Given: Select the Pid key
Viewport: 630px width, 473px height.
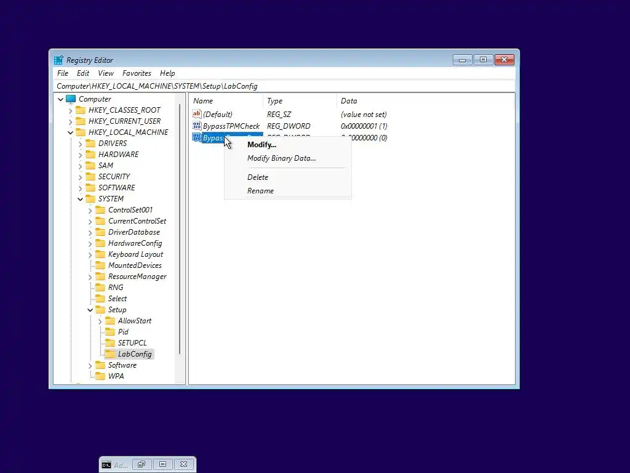Looking at the screenshot, I should [123, 332].
